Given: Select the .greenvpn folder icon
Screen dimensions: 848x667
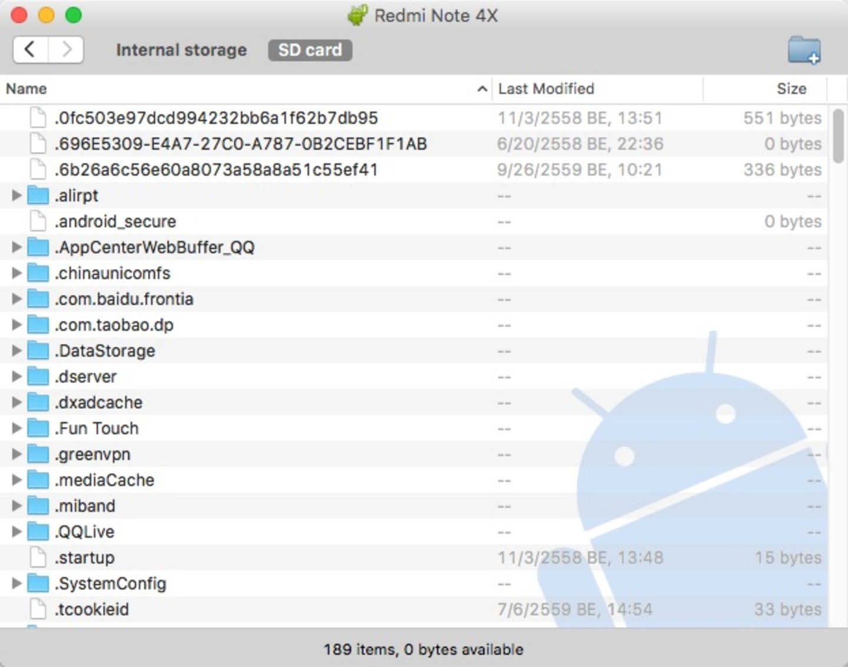Looking at the screenshot, I should point(38,454).
